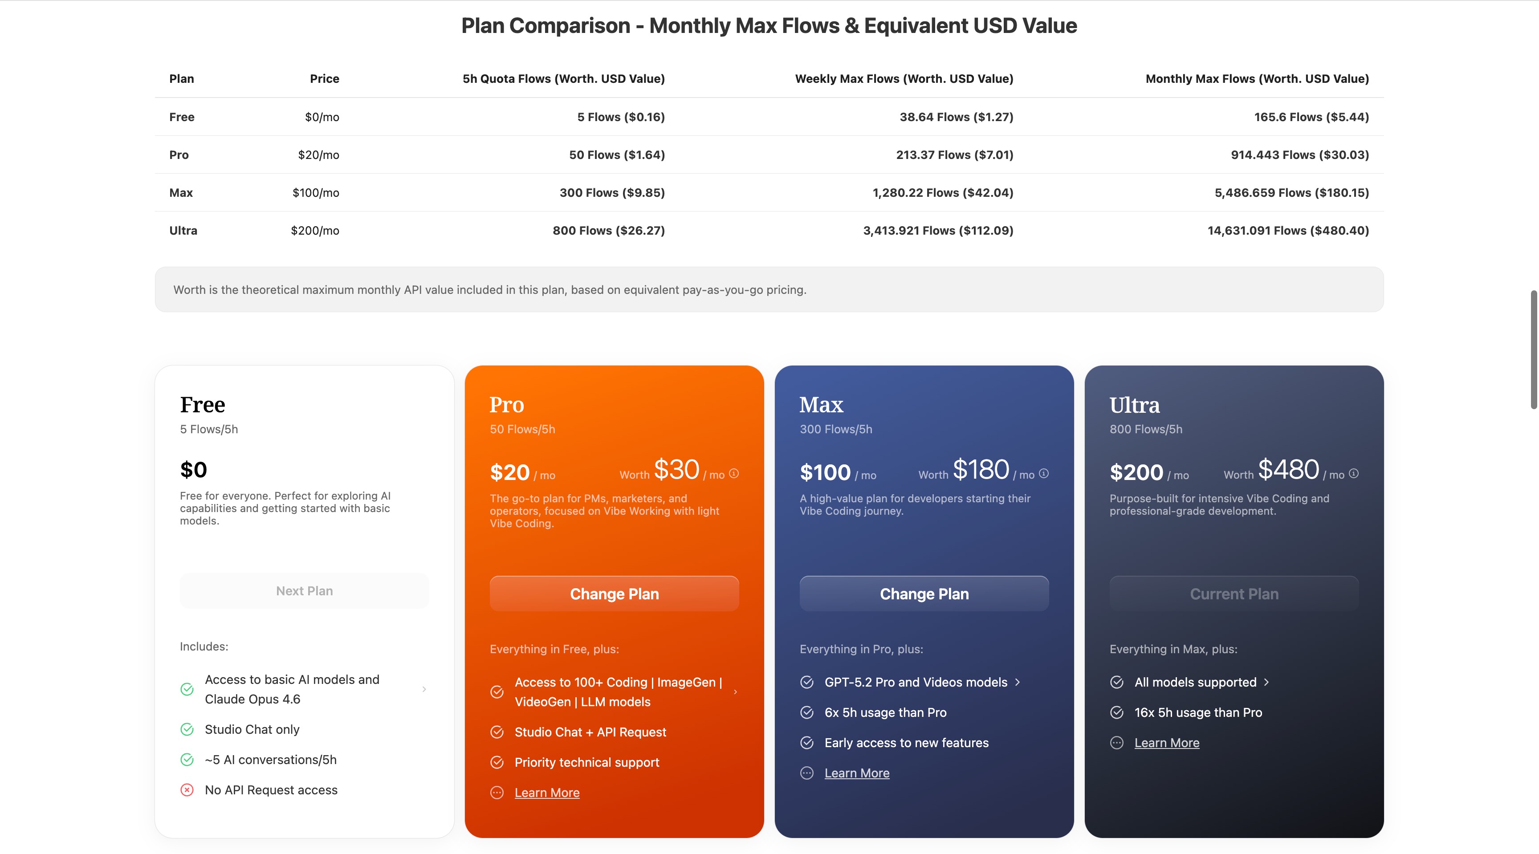Click the ellipsis icon beside Ultra Learn More

tap(1116, 742)
